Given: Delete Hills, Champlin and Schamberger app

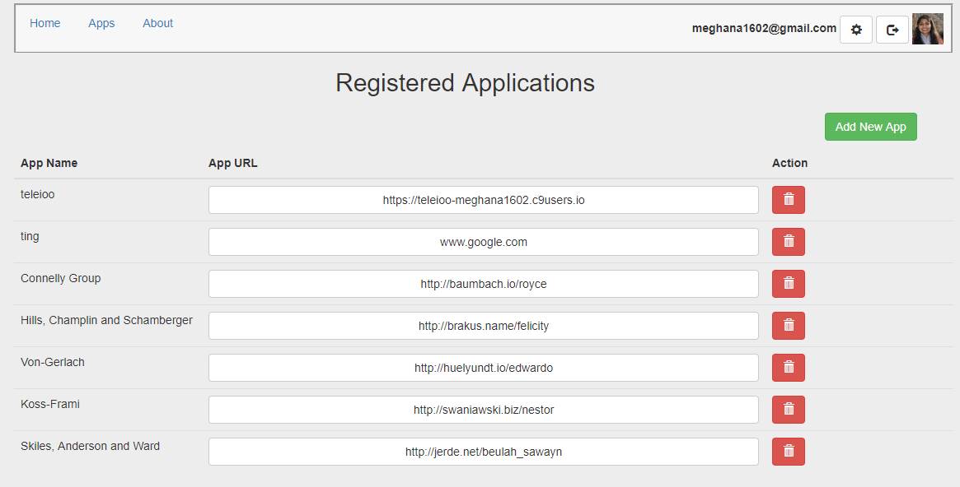Looking at the screenshot, I should pyautogui.click(x=788, y=326).
